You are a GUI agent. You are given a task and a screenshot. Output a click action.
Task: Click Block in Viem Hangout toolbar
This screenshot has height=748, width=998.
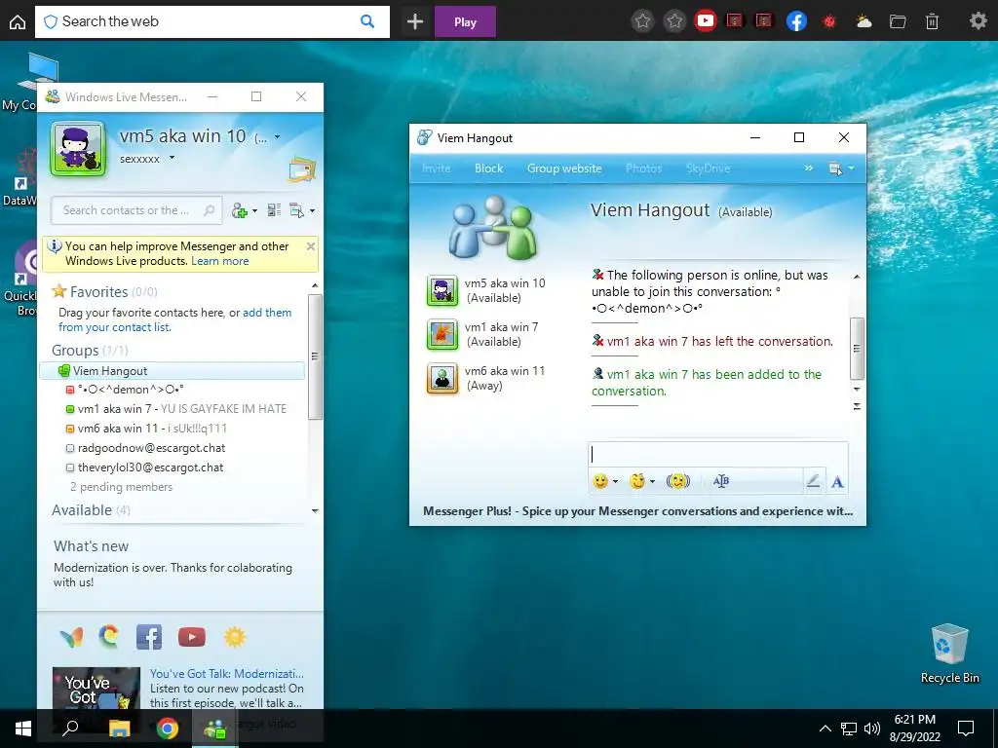pyautogui.click(x=489, y=168)
